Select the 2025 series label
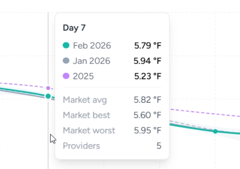This screenshot has width=240, height=169. [x=83, y=76]
